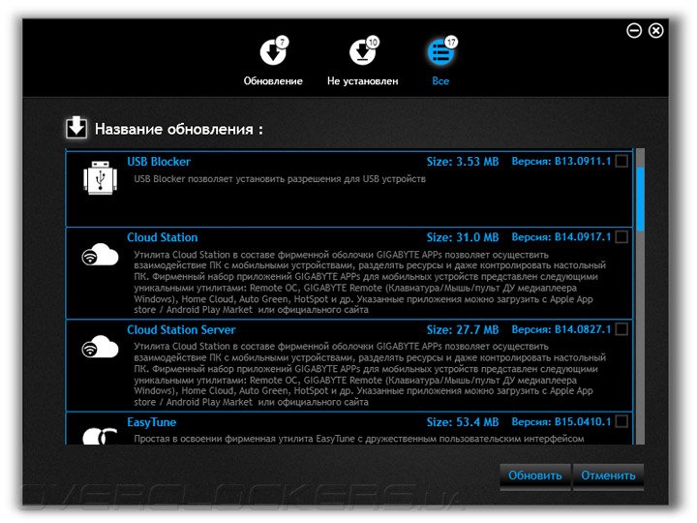The height and width of the screenshot is (523, 697).
Task: Minimize the window with the minus button
Action: 634,31
